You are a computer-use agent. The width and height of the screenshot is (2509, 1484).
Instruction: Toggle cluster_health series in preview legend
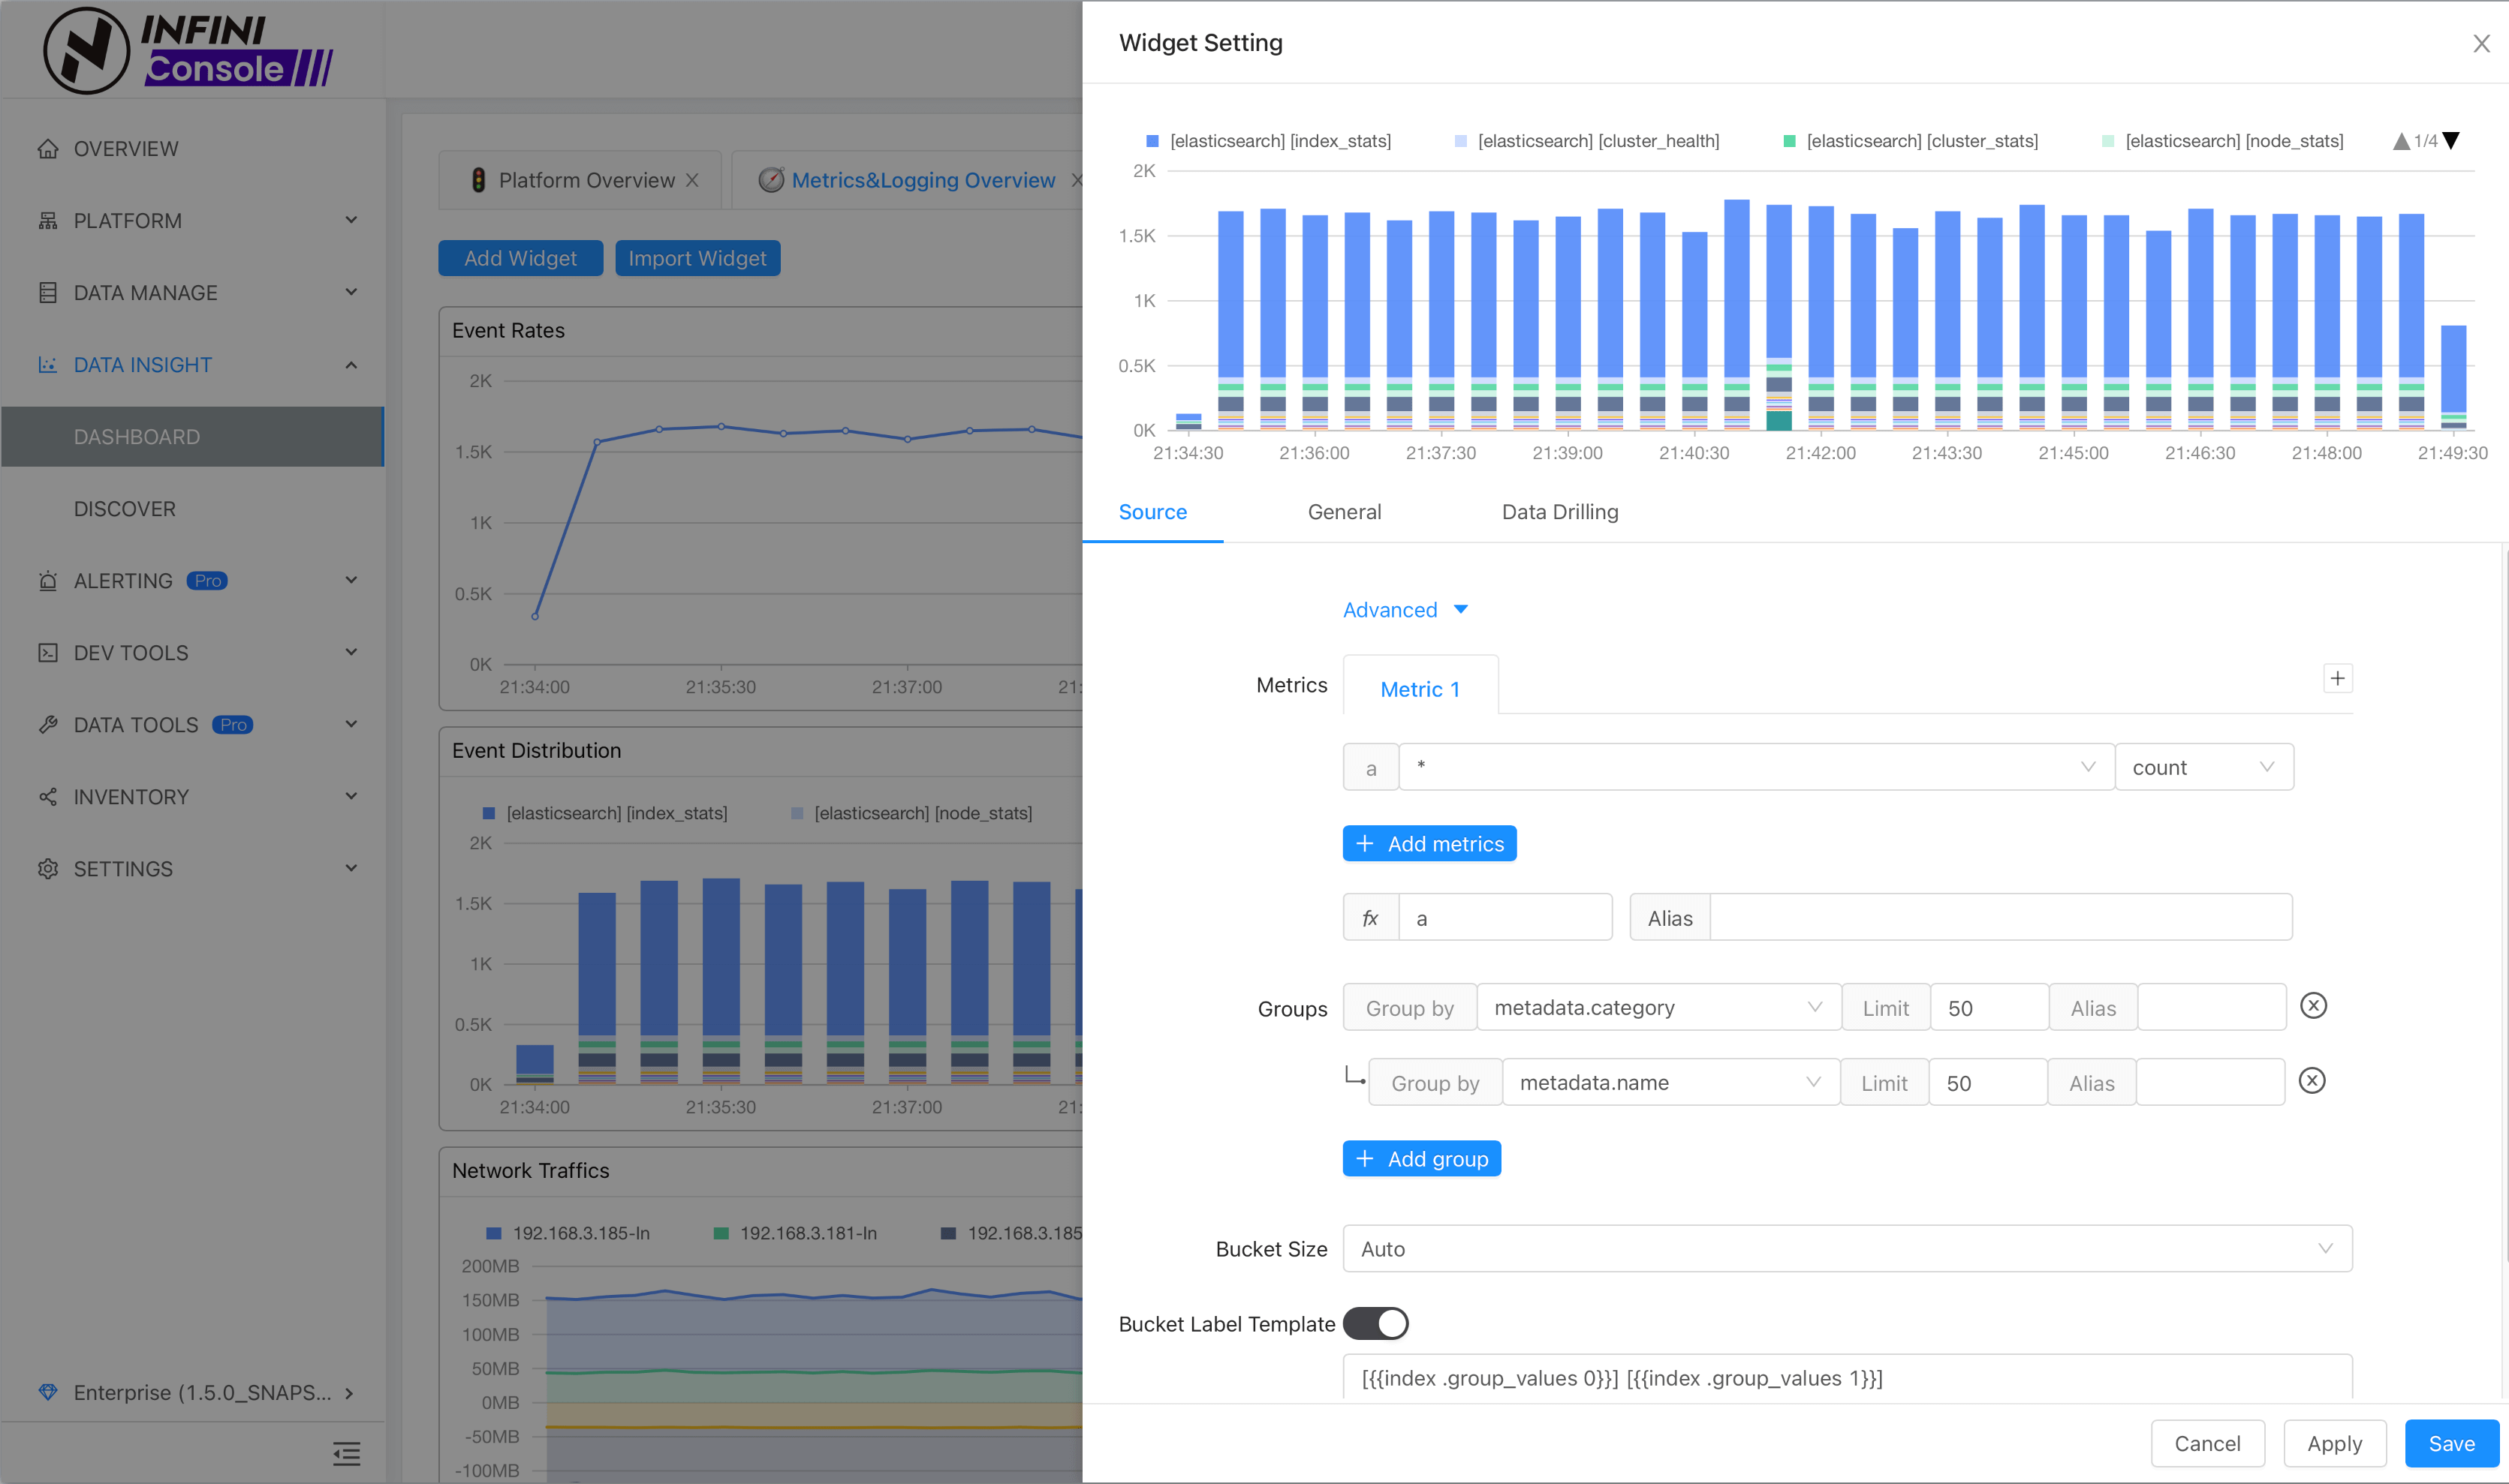pyautogui.click(x=1586, y=141)
